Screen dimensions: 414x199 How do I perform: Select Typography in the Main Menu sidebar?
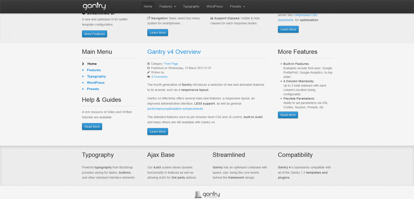(x=96, y=77)
